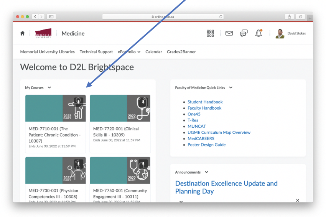The height and width of the screenshot is (217, 326).
Task: Open MED-7710-001 The Patient course title
Action: pos(54,135)
